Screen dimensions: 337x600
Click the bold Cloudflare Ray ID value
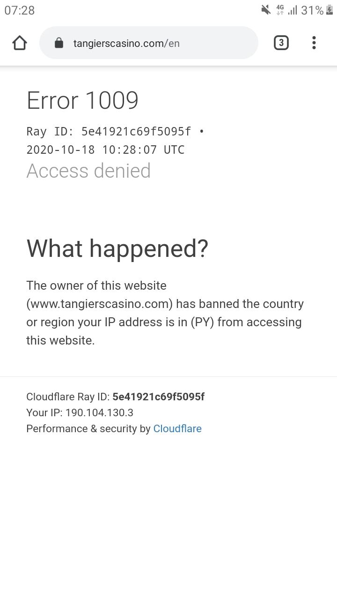pos(158,397)
